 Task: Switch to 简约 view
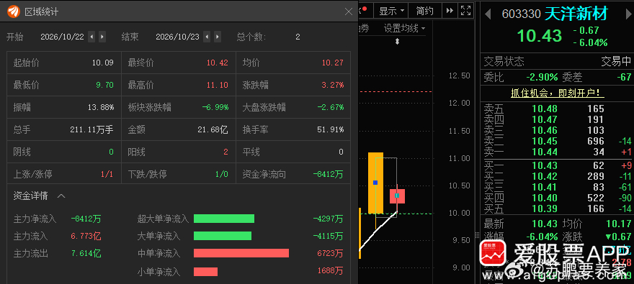click(425, 11)
